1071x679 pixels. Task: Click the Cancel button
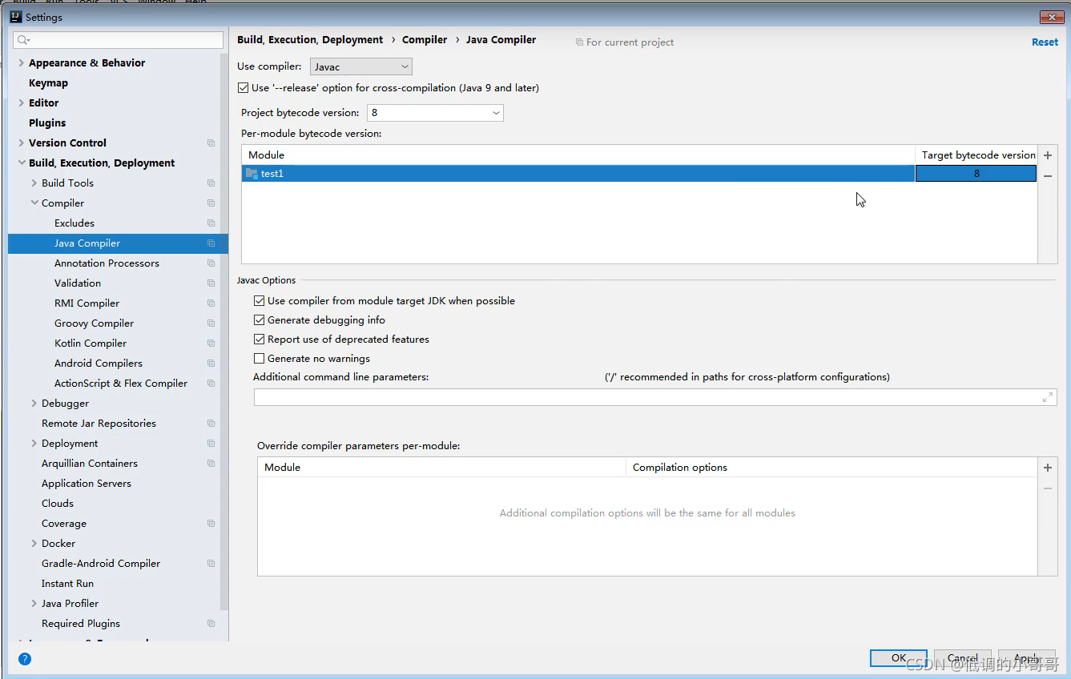point(963,658)
